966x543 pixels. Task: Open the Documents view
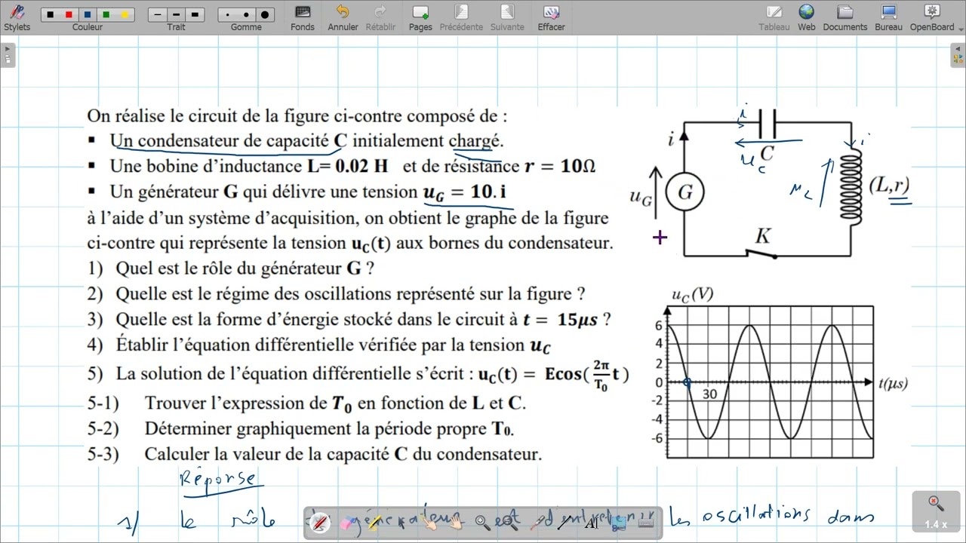(x=844, y=17)
